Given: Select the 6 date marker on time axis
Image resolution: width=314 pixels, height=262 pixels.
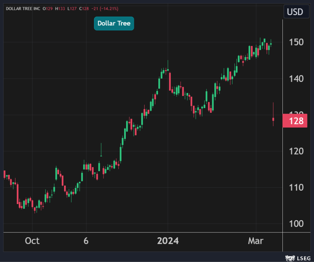Looking at the screenshot, I should click(x=86, y=241).
